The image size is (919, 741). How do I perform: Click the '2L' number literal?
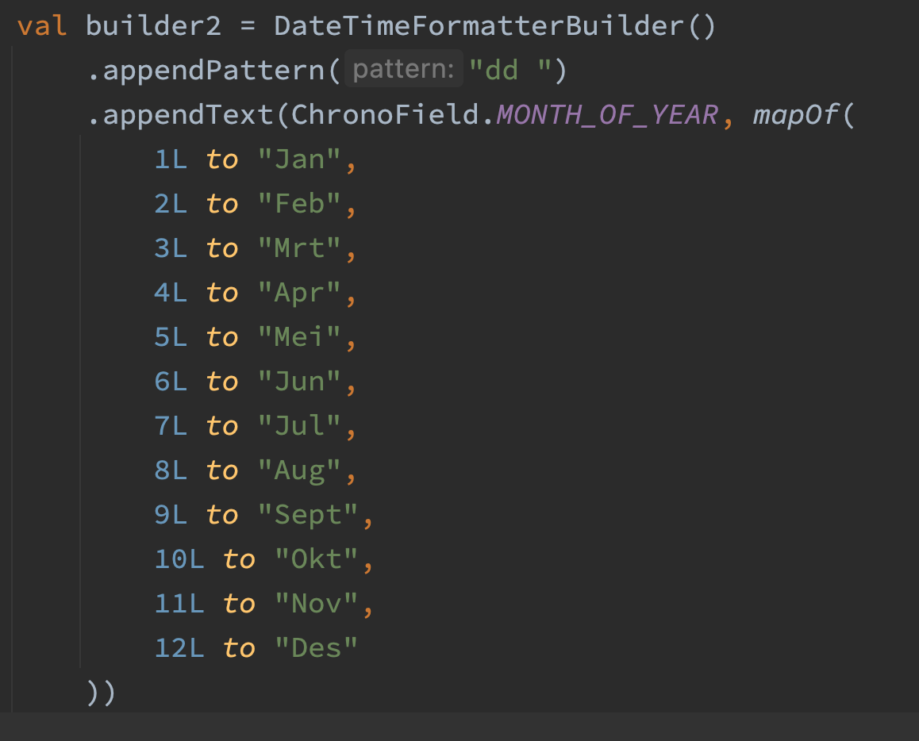tap(171, 204)
